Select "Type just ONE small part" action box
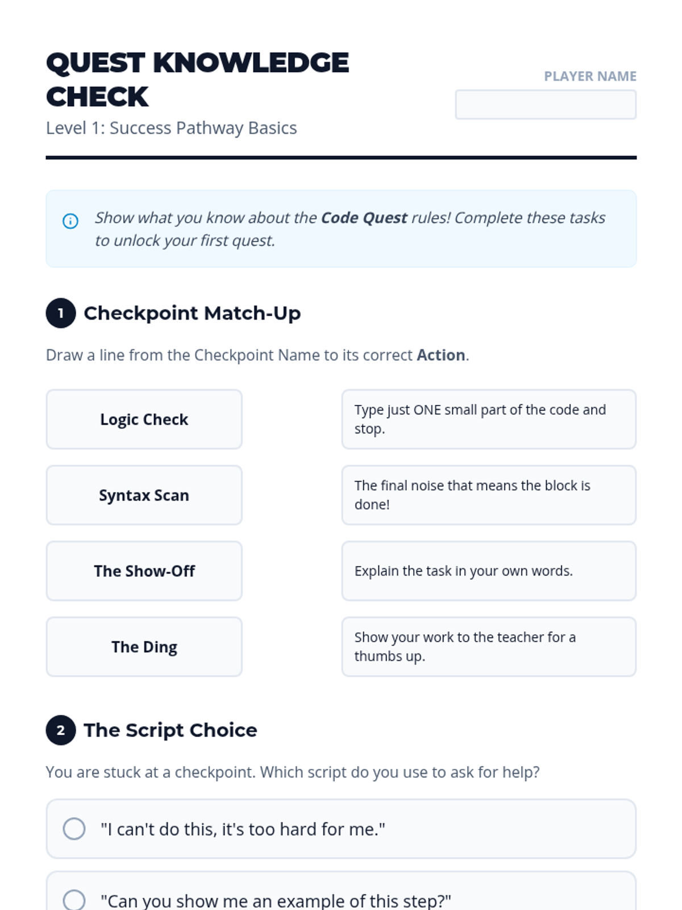 point(488,419)
